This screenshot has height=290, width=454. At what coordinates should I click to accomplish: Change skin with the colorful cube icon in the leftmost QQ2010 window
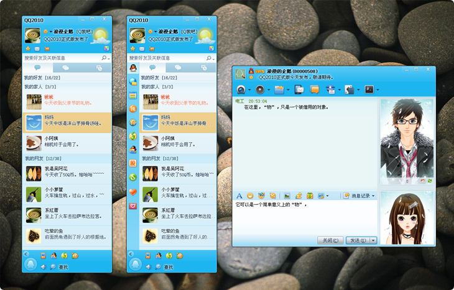106,48
